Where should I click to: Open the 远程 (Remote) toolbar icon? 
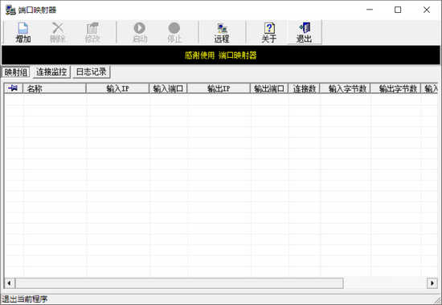coord(222,28)
